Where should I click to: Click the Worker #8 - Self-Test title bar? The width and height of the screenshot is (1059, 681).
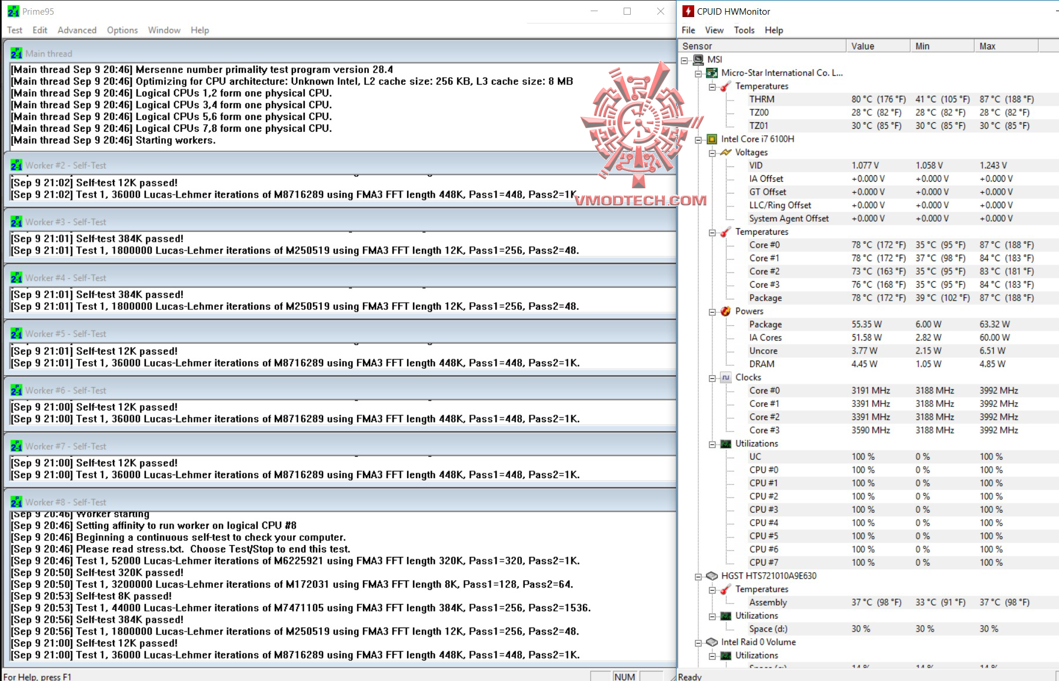(x=340, y=502)
